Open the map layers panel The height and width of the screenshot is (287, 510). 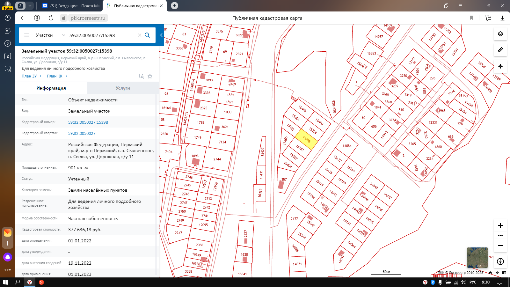coord(500,34)
